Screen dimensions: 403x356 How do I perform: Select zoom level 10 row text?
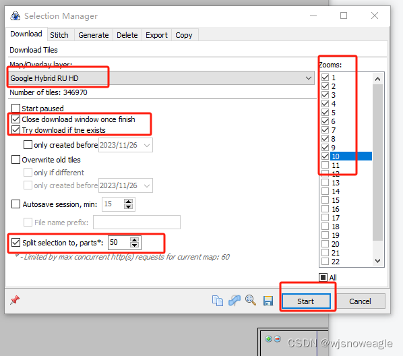pos(336,156)
